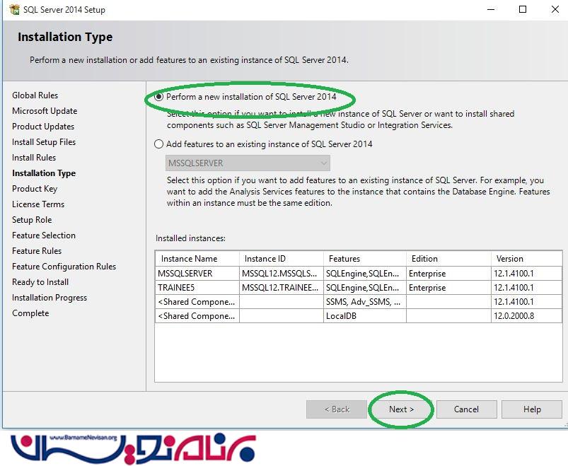Select Perform a new installation radio button
568x466 pixels.
(x=158, y=97)
